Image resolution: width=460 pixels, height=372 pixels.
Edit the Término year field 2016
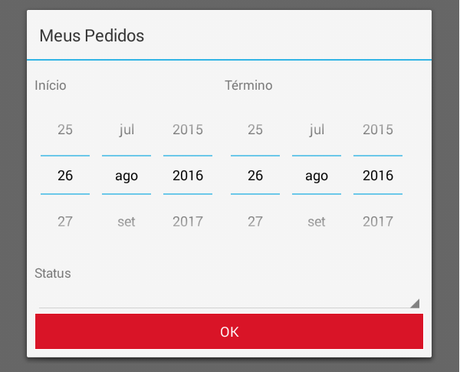(x=378, y=176)
